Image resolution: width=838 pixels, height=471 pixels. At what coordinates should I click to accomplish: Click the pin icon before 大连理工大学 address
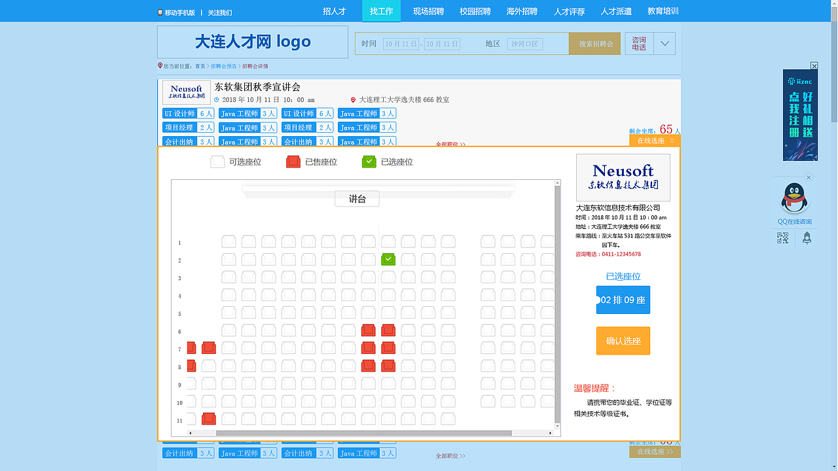coord(354,100)
